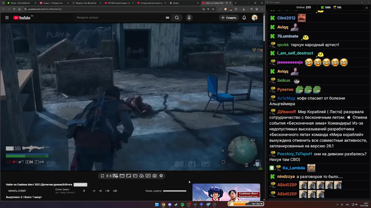Image resolution: width=371 pixels, height=208 pixels.
Task: Add +10 minutes to split
Action: pos(107,191)
